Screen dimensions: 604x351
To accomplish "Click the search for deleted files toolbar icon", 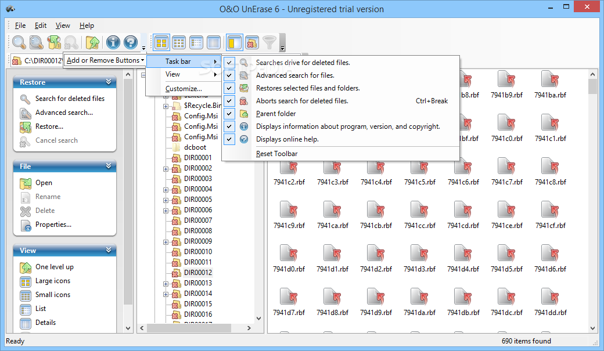I will pyautogui.click(x=19, y=42).
